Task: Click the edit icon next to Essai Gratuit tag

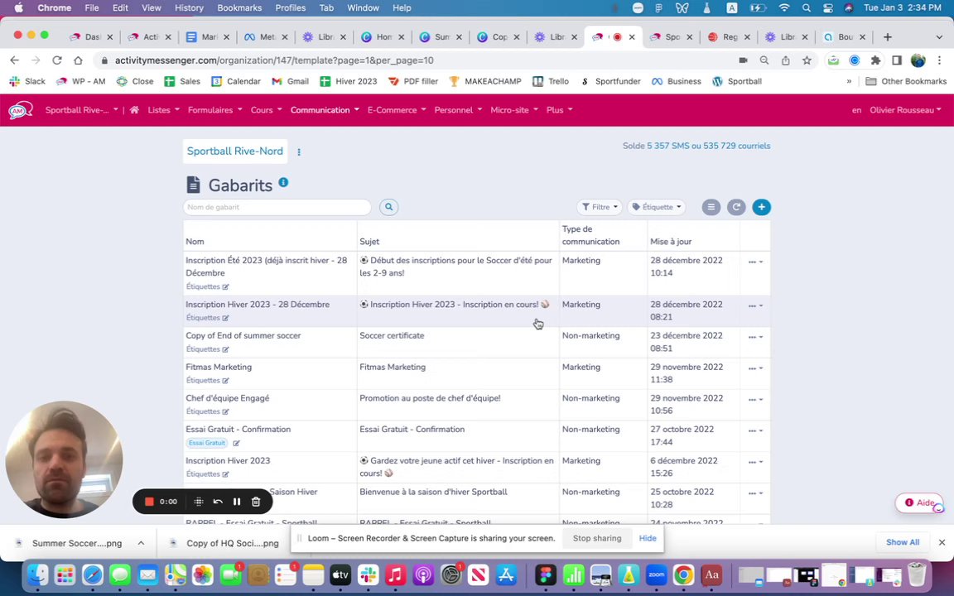Action: point(236,444)
